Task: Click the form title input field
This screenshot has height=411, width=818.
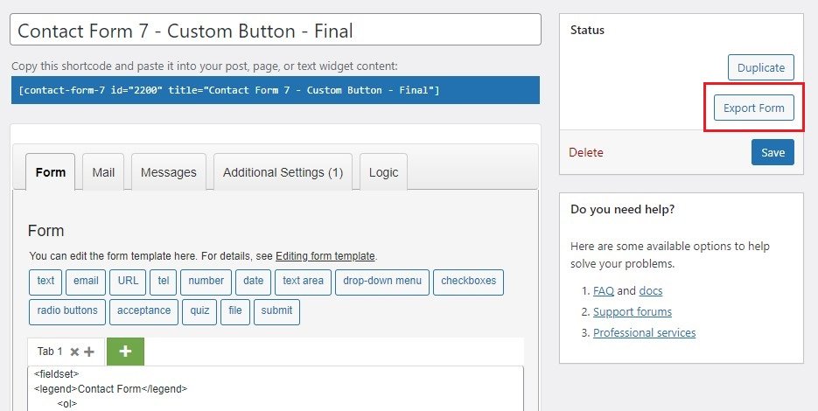Action: tap(276, 31)
